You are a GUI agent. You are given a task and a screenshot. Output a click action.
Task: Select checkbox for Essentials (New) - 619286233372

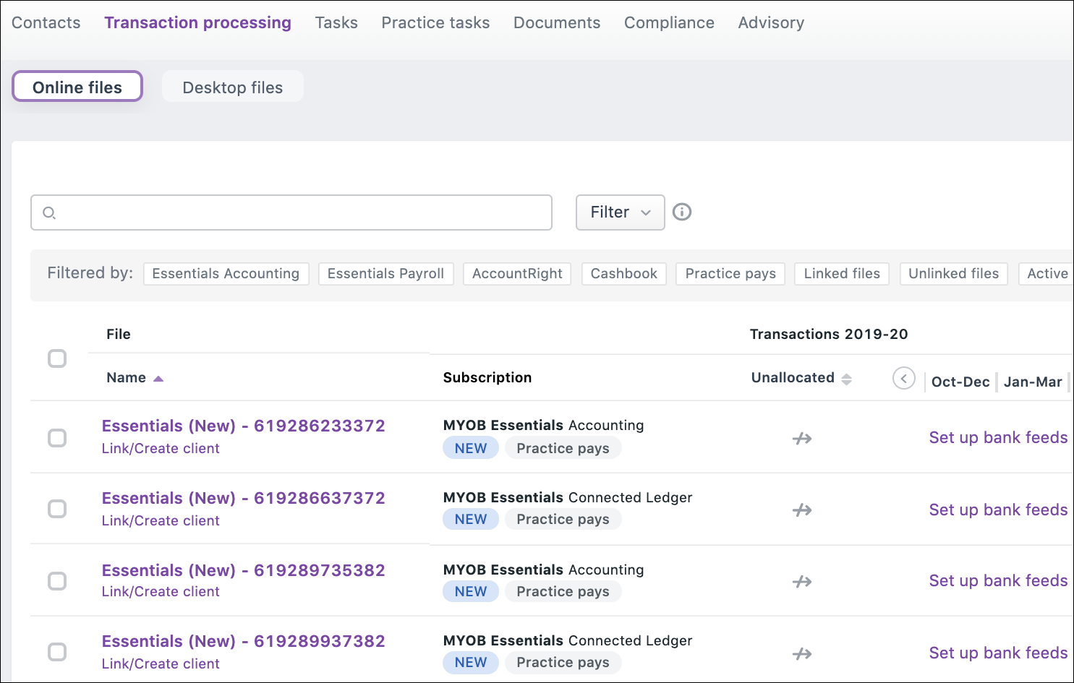coord(57,438)
